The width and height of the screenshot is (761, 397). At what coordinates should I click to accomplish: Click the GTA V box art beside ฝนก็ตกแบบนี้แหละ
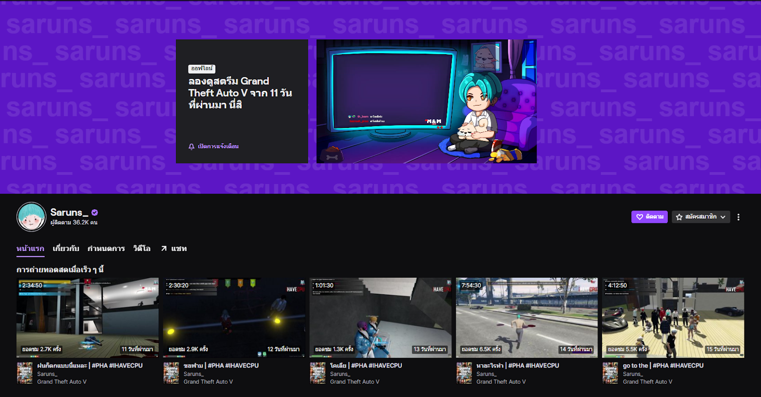[x=25, y=373]
